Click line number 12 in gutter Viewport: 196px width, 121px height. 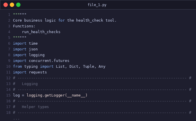8,78
